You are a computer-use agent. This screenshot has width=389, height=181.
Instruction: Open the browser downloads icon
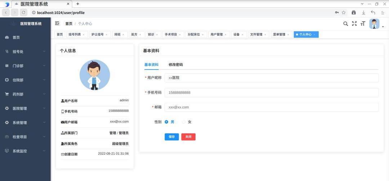[363, 12]
